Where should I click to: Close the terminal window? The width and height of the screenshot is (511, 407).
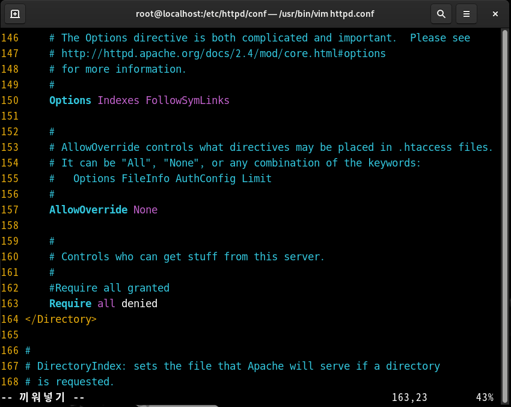[x=495, y=14]
